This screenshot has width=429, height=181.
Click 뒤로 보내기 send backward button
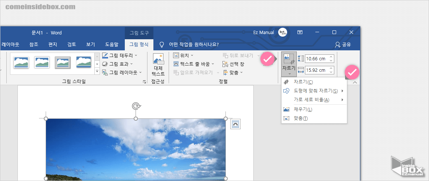[238, 55]
